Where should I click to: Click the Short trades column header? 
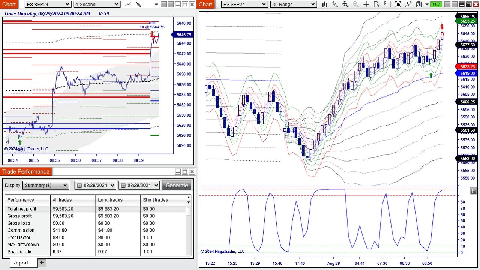point(163,200)
